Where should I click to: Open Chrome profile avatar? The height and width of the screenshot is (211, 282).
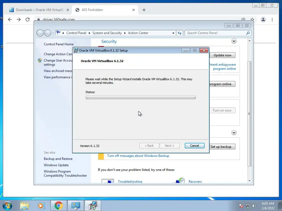(x=263, y=20)
